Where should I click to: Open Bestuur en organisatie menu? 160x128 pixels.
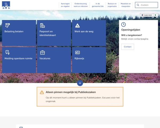(x=112, y=5)
